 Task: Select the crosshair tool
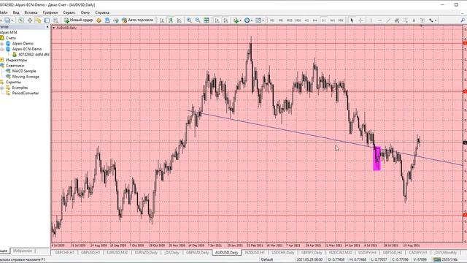tap(360, 20)
